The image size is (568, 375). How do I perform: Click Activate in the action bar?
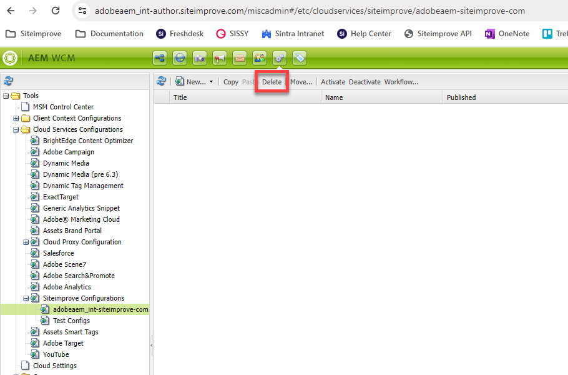tap(333, 82)
